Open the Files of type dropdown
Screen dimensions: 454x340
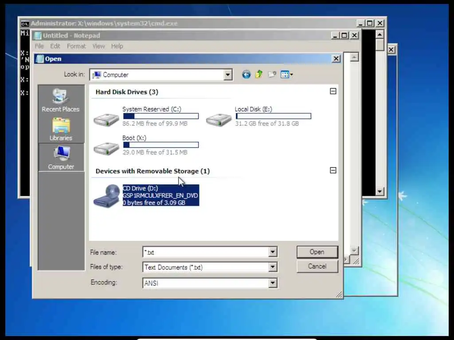(x=273, y=267)
